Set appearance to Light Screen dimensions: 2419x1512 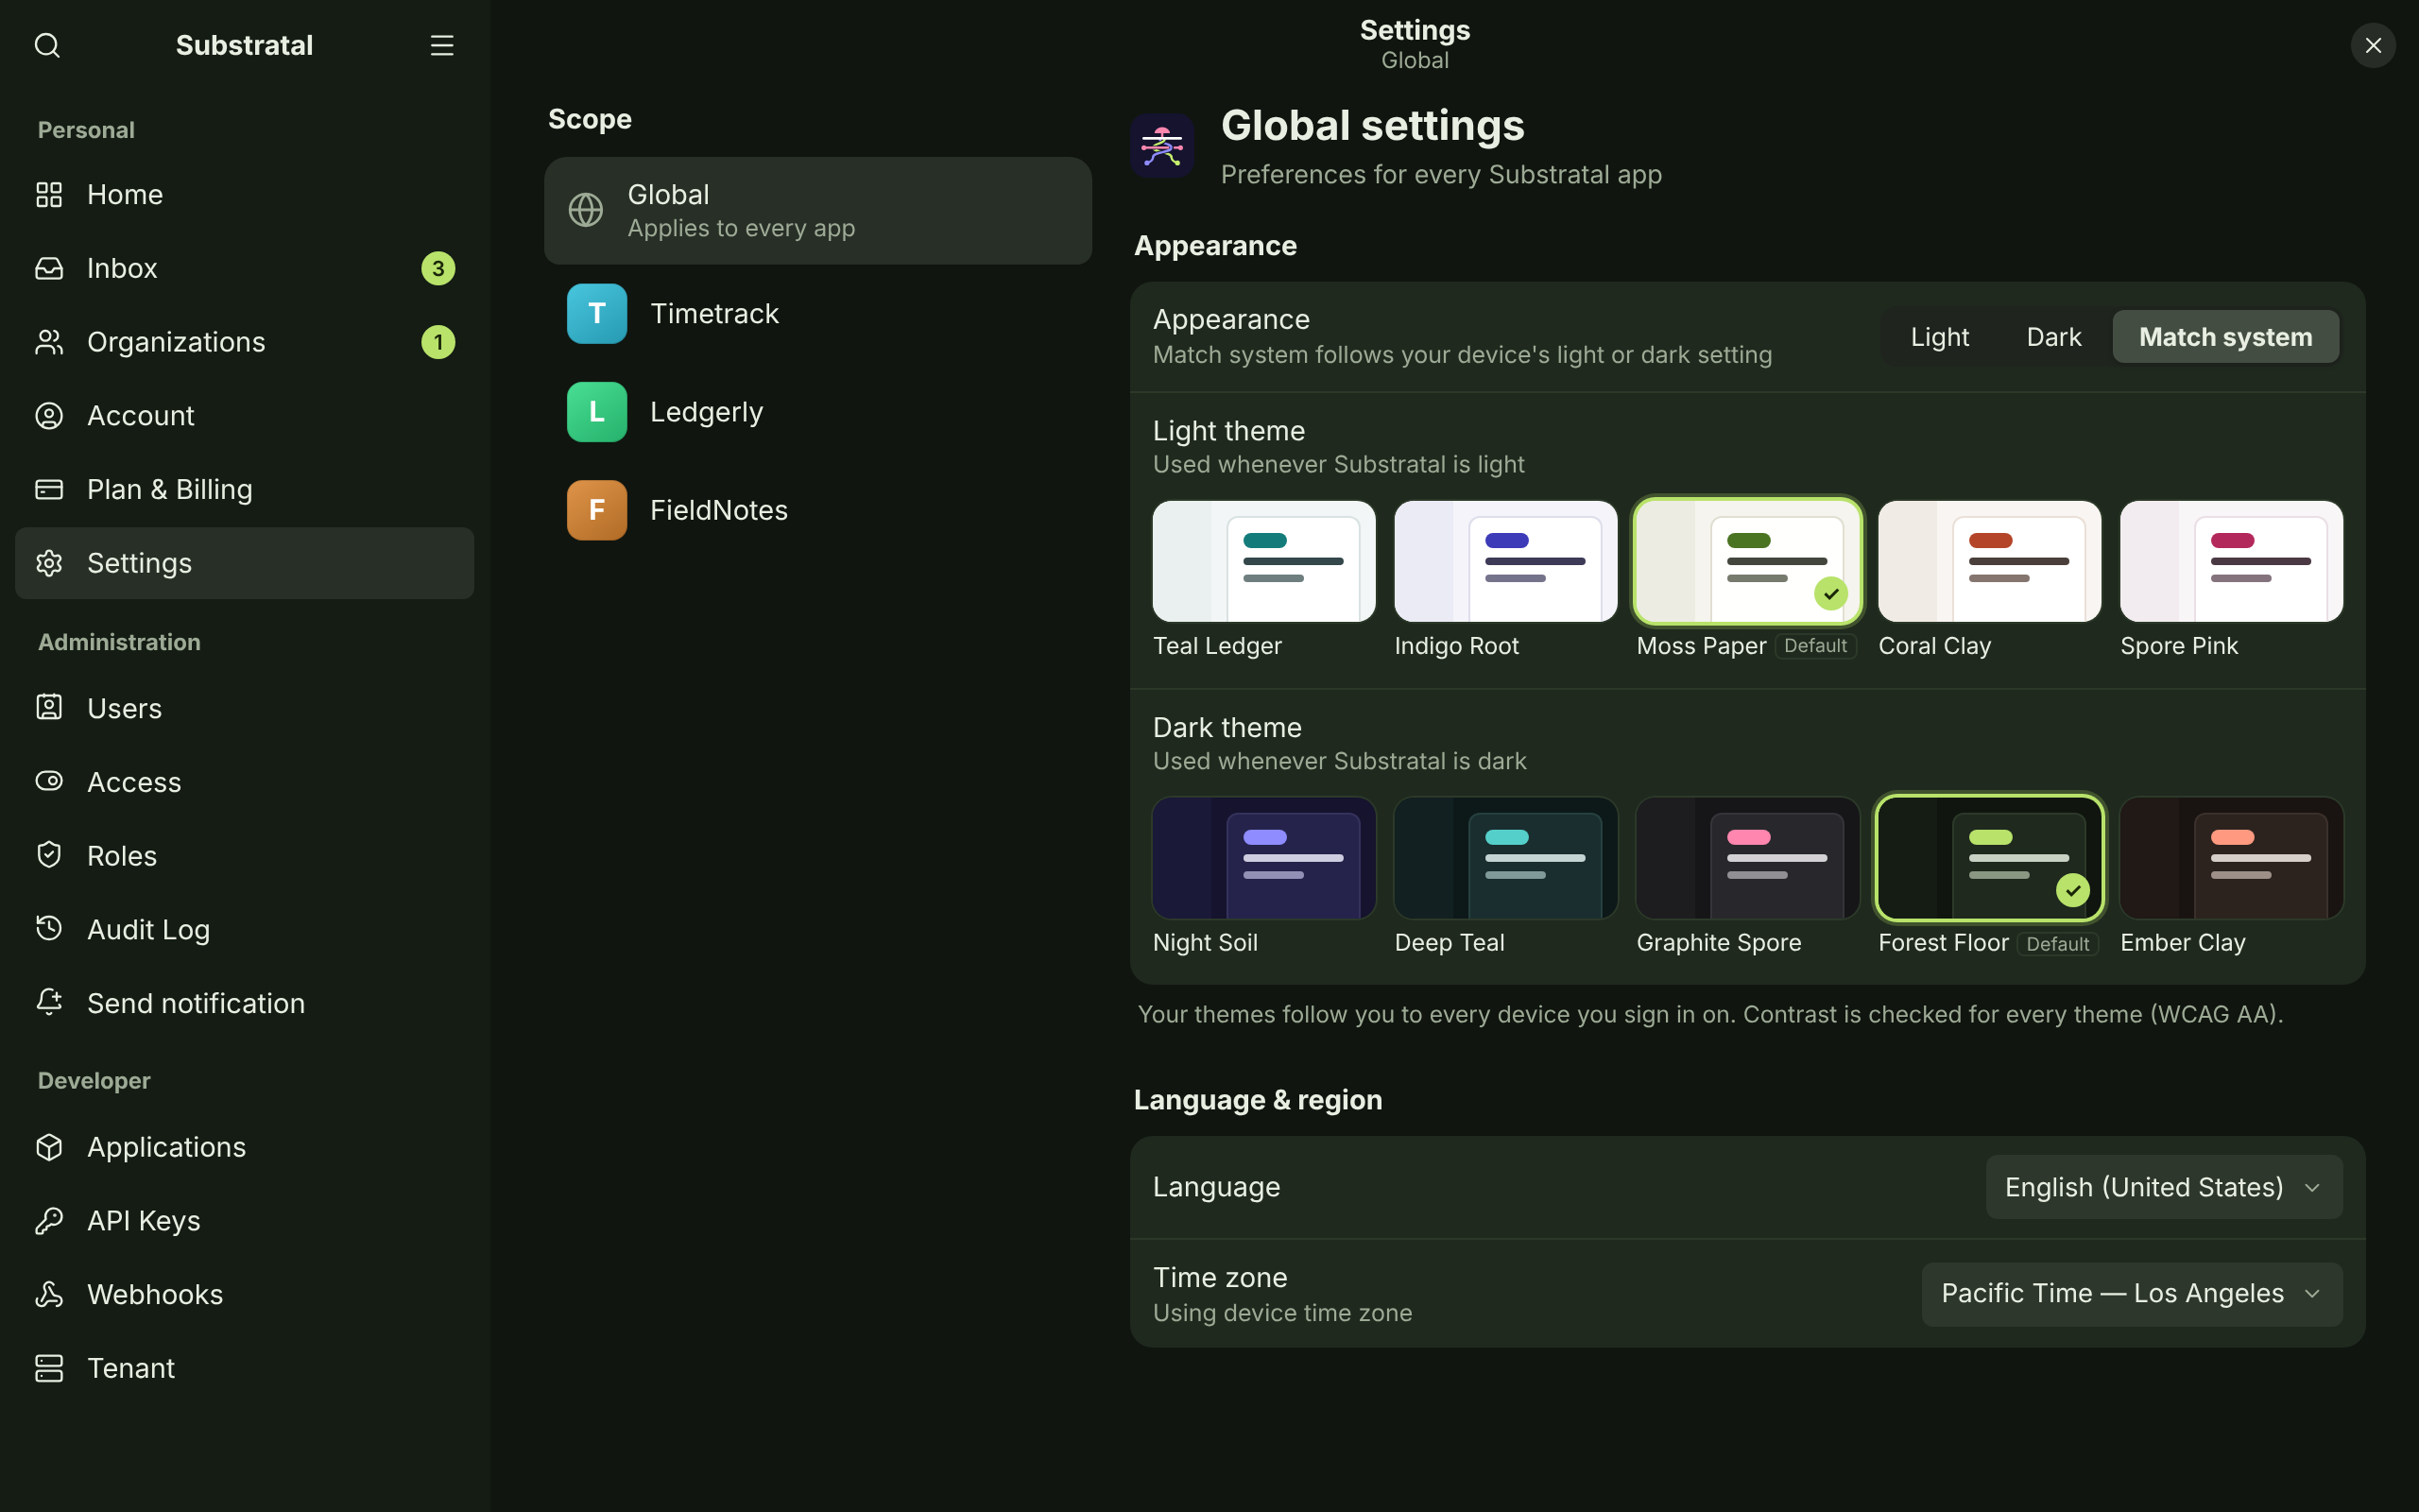(x=1939, y=337)
